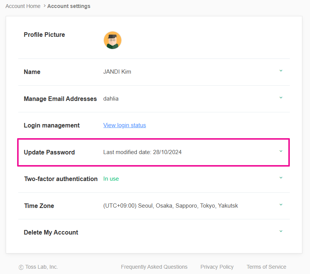Click the Seoul time zone value
This screenshot has width=310, height=274.
point(170,206)
